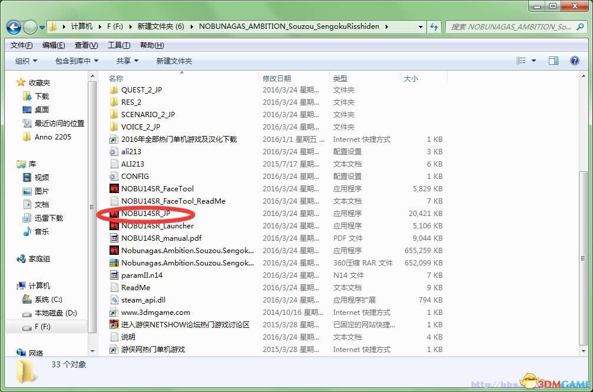This screenshot has width=593, height=392.
Task: Open the 编辑(E) menu
Action: pos(54,45)
